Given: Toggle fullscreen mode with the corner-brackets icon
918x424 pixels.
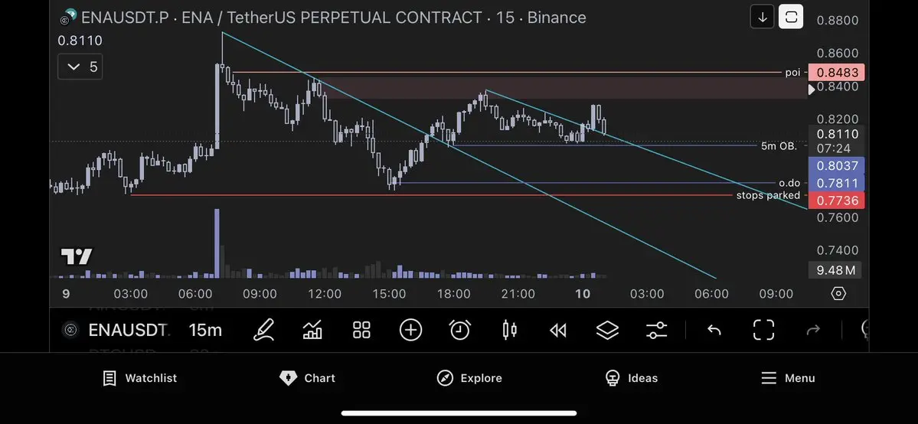Looking at the screenshot, I should [x=763, y=330].
